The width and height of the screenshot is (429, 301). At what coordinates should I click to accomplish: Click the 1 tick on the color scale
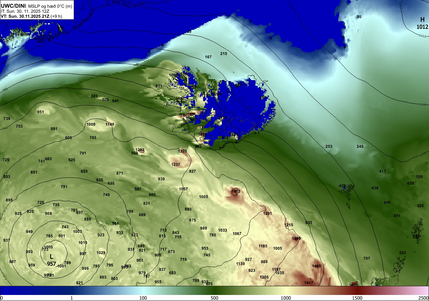pos(72,298)
